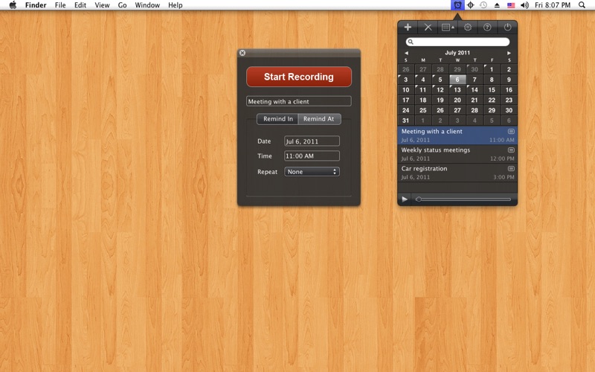The height and width of the screenshot is (372, 595).
Task: Select July 15 in the calendar
Action: pos(492,90)
